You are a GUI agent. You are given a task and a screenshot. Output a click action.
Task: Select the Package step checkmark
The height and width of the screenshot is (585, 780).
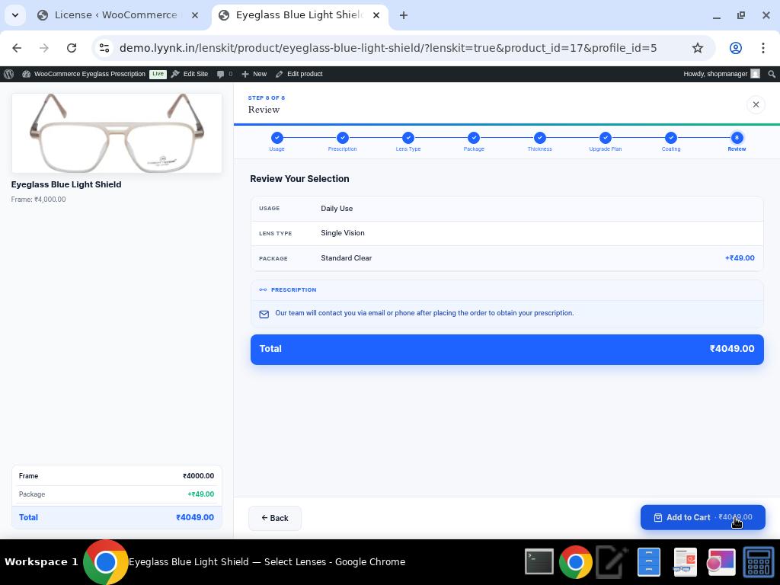pos(474,138)
